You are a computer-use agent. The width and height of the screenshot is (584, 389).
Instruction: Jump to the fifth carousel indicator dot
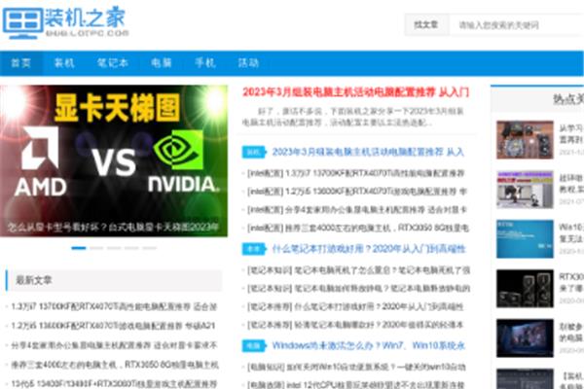point(149,248)
